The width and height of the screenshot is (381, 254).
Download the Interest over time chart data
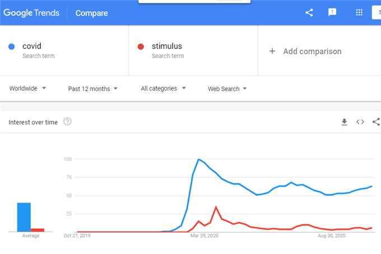point(345,122)
